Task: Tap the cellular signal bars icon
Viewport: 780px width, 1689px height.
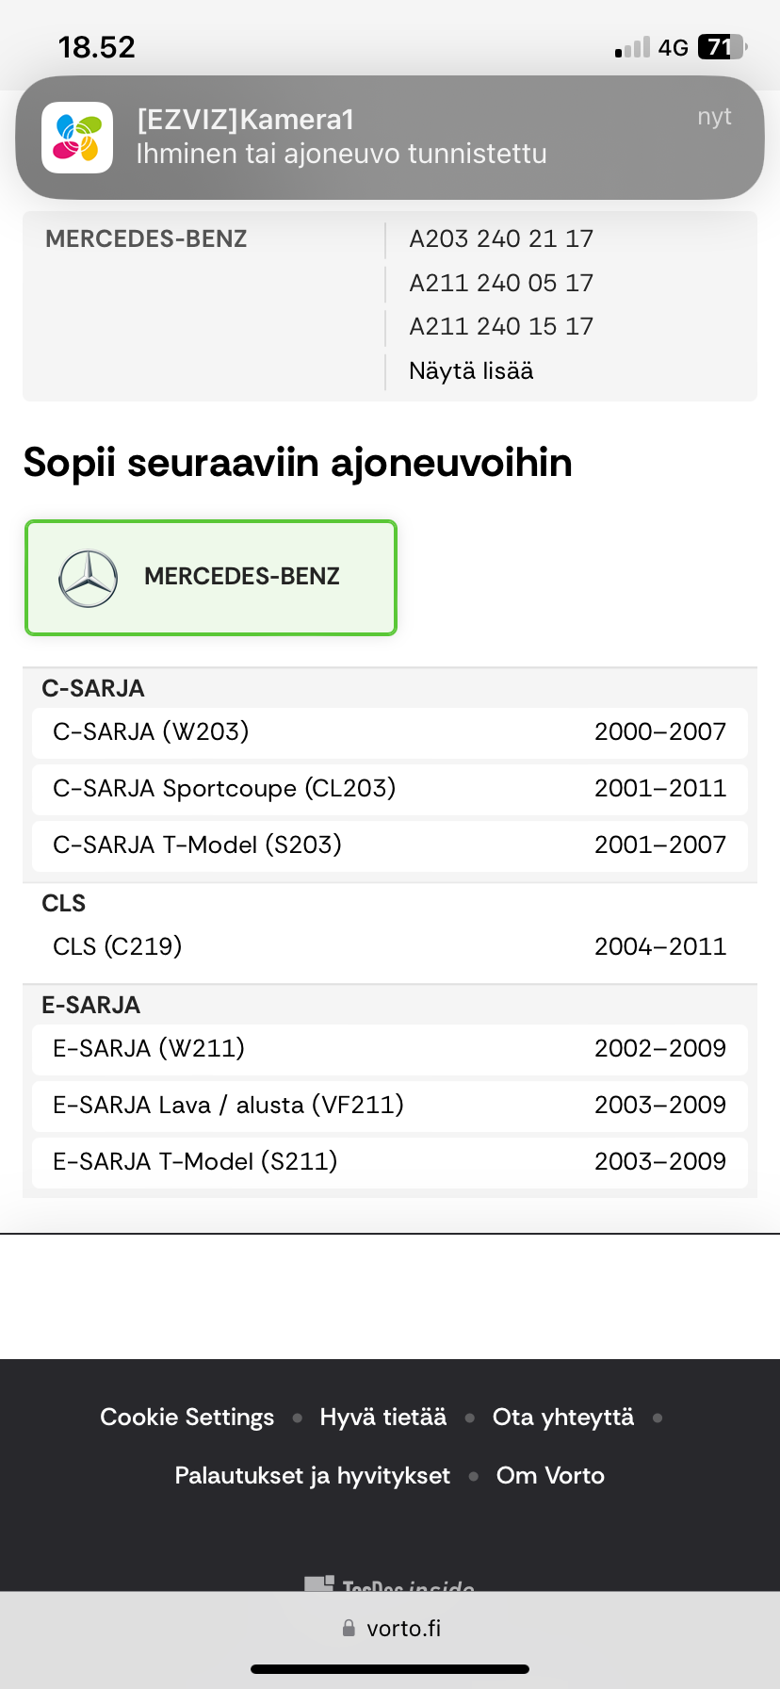Action: [x=632, y=47]
